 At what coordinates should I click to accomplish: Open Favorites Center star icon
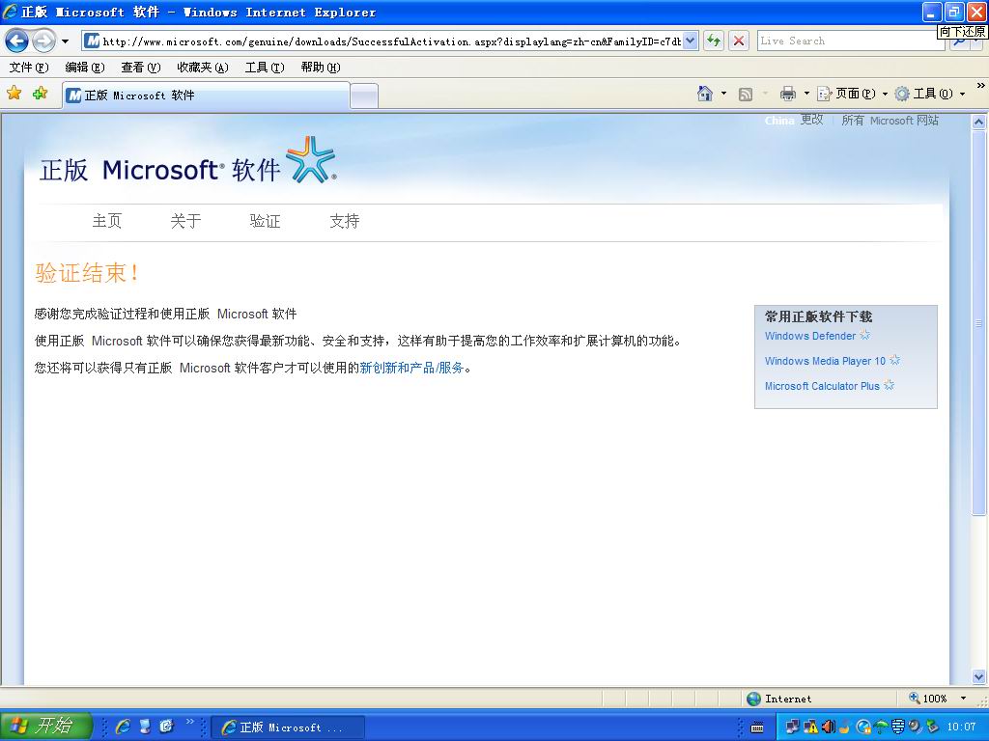pos(14,94)
